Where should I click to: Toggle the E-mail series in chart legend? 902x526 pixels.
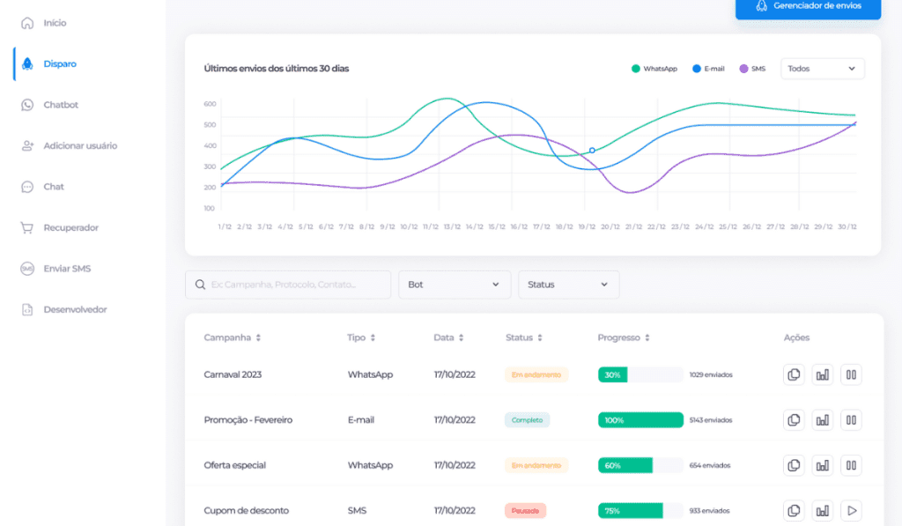[x=708, y=69]
